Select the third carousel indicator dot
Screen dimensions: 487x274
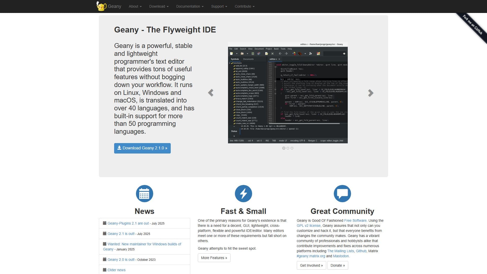tap(292, 148)
